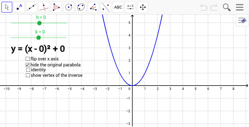Select Circle with center through point tool
This screenshot has height=127, width=249.
point(69,7)
